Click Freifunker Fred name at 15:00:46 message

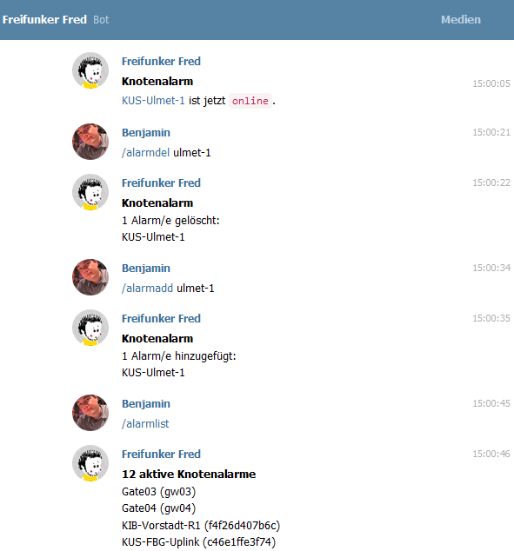pos(161,455)
